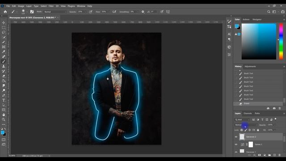Click the Curves 1 layer mask thumbnail
Image resolution: width=286 pixels, height=161 pixels.
click(x=251, y=144)
